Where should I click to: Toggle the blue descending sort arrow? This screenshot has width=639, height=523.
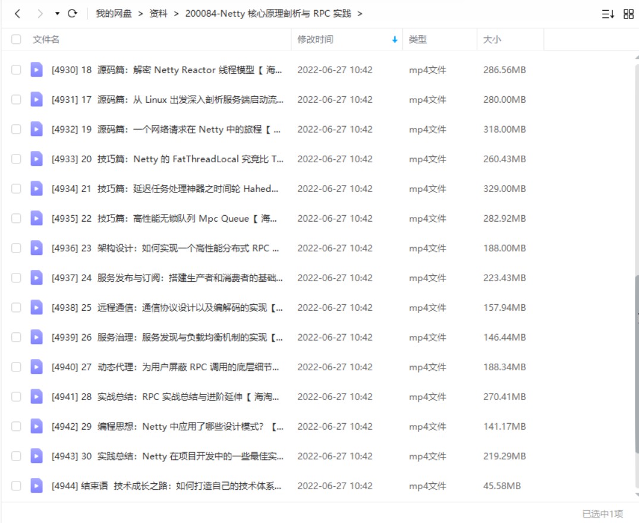pos(395,39)
